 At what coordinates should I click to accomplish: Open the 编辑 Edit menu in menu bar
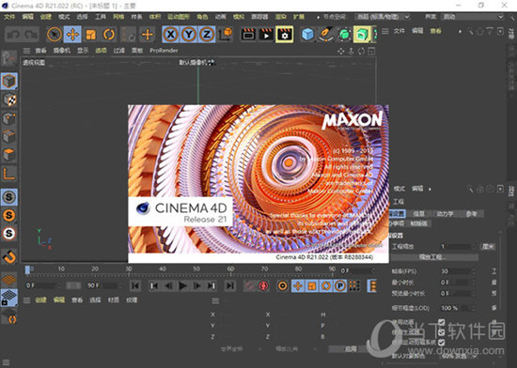click(x=27, y=17)
